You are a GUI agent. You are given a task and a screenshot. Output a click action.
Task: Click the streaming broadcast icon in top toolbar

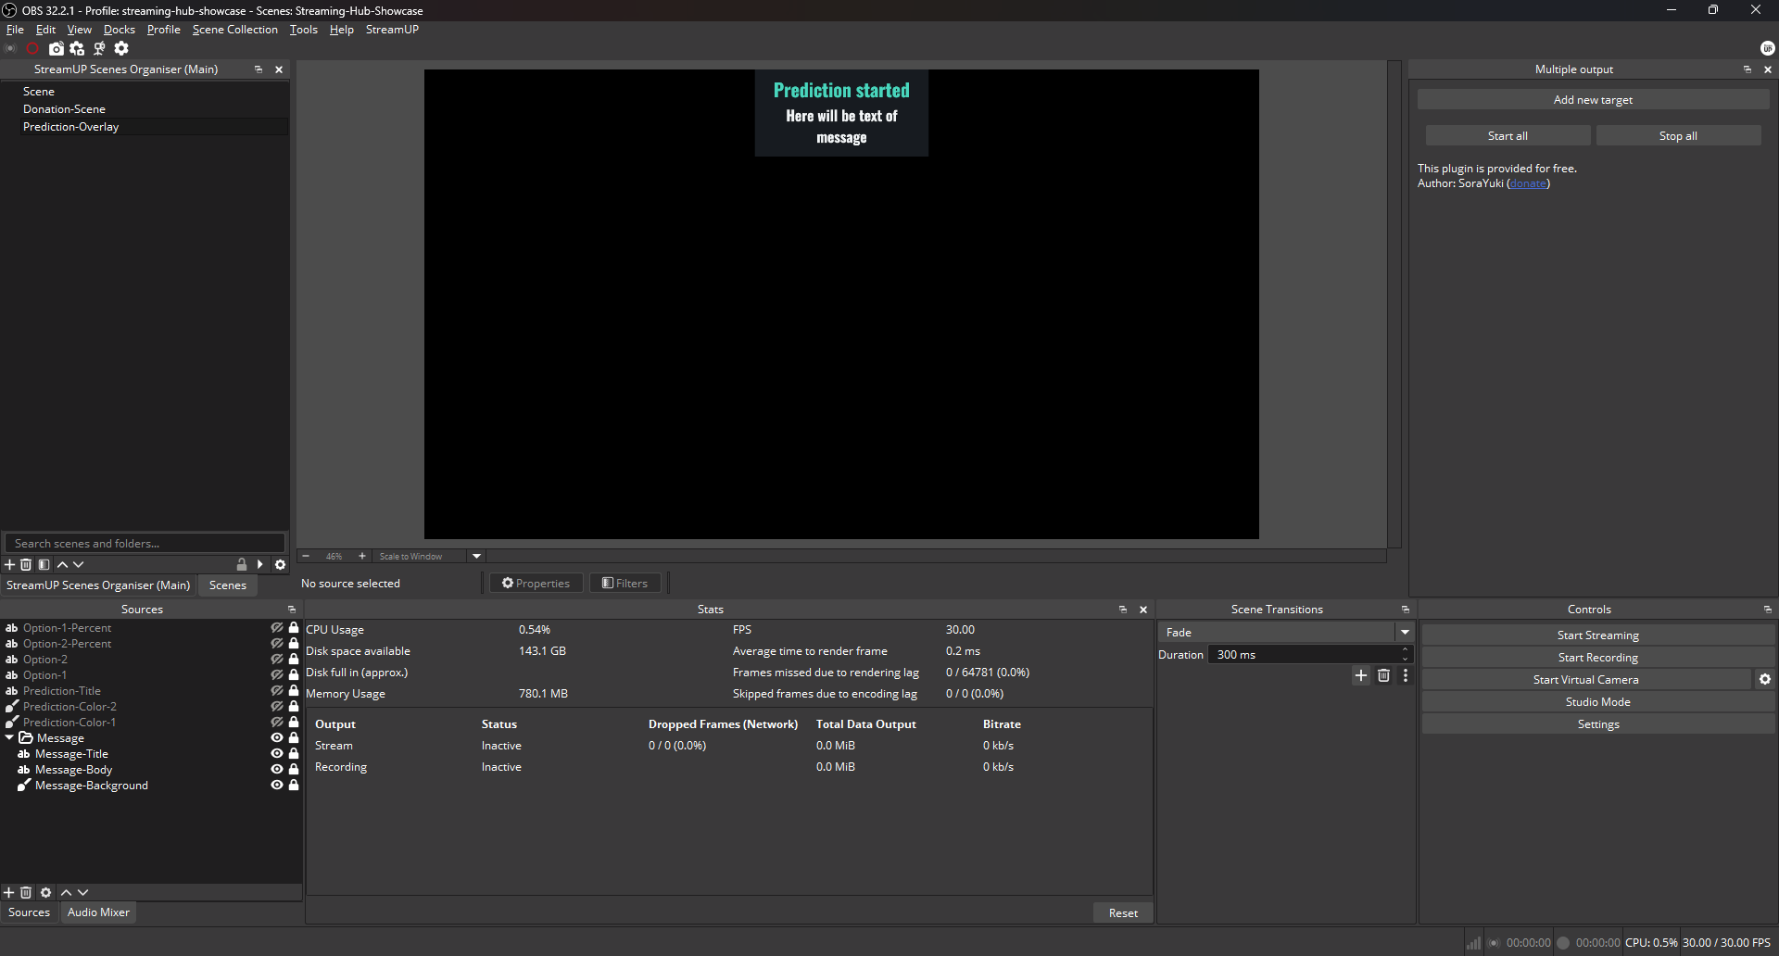[x=11, y=48]
